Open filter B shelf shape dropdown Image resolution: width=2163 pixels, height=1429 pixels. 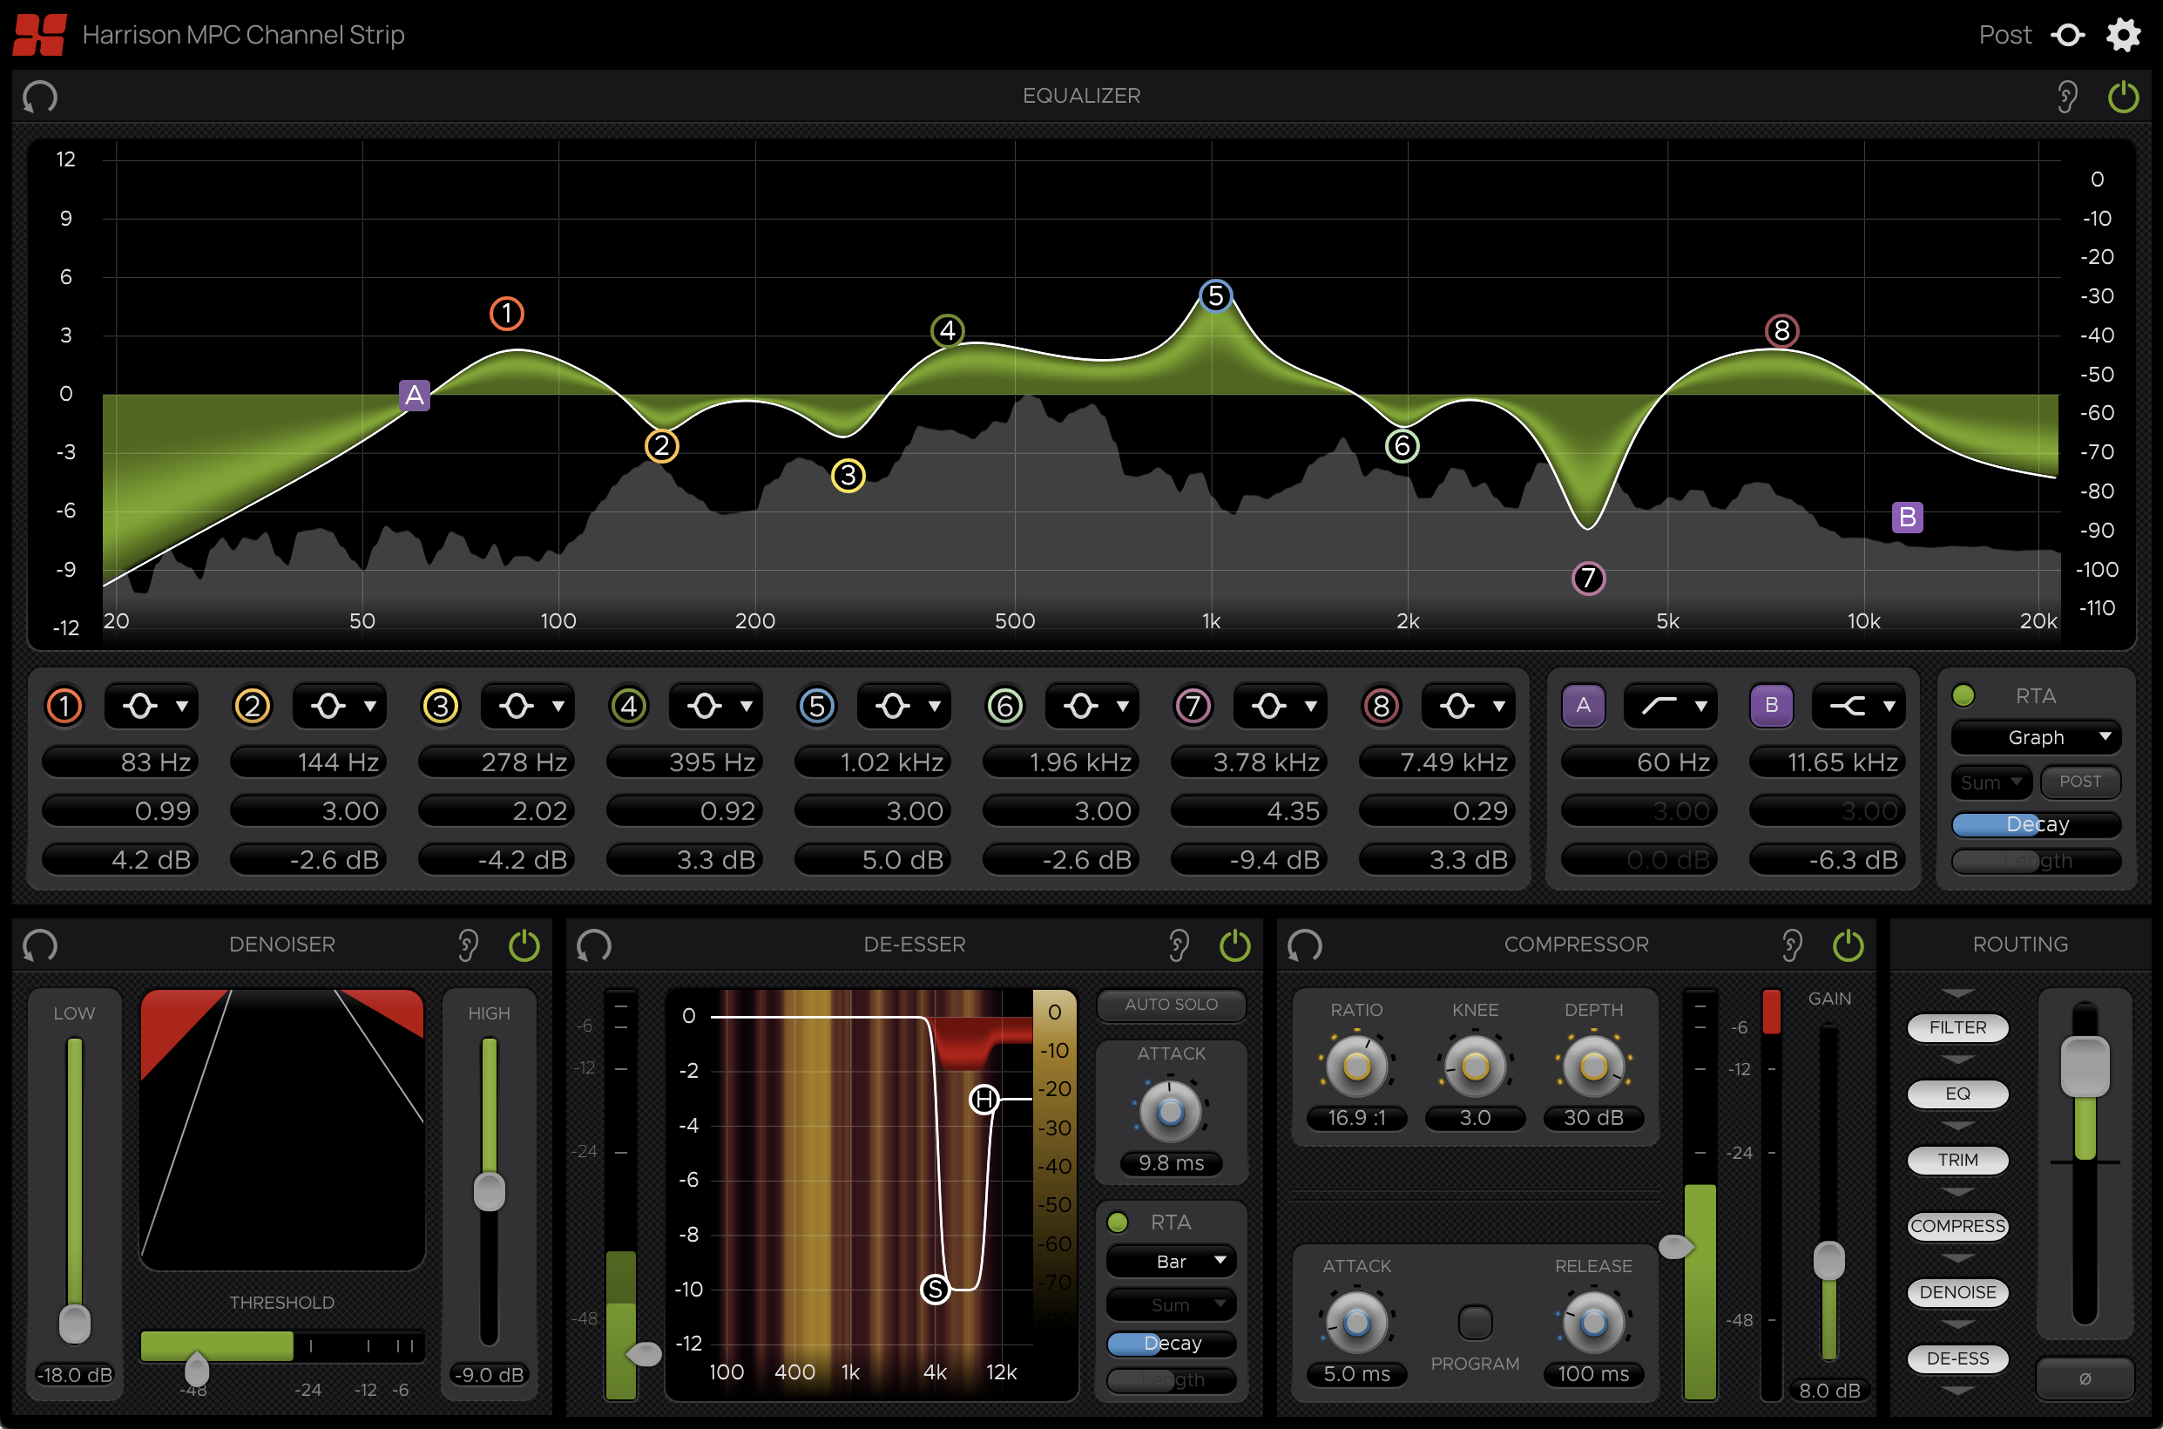1858,706
